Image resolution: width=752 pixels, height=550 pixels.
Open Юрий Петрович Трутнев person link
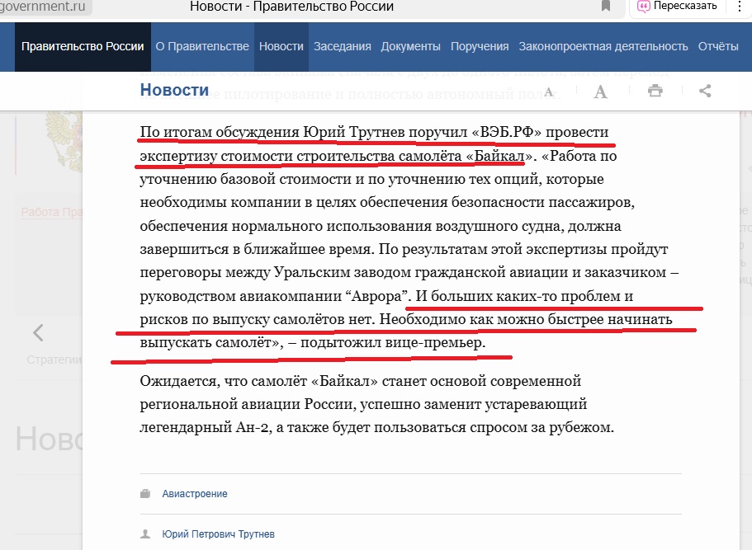click(x=218, y=534)
